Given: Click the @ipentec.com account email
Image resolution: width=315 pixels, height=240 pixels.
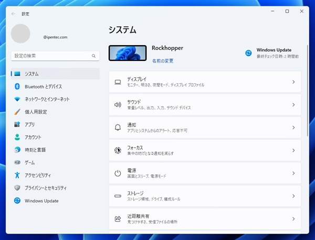Looking at the screenshot, I should pyautogui.click(x=55, y=37).
